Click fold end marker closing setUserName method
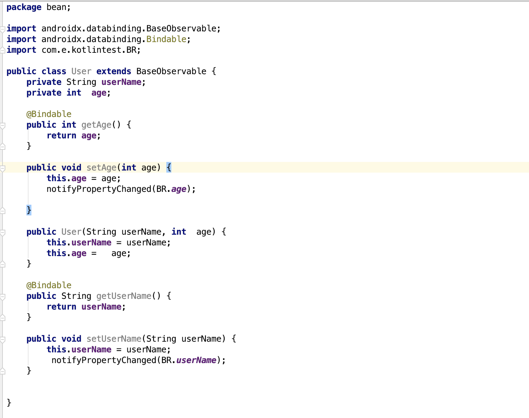 (2, 371)
